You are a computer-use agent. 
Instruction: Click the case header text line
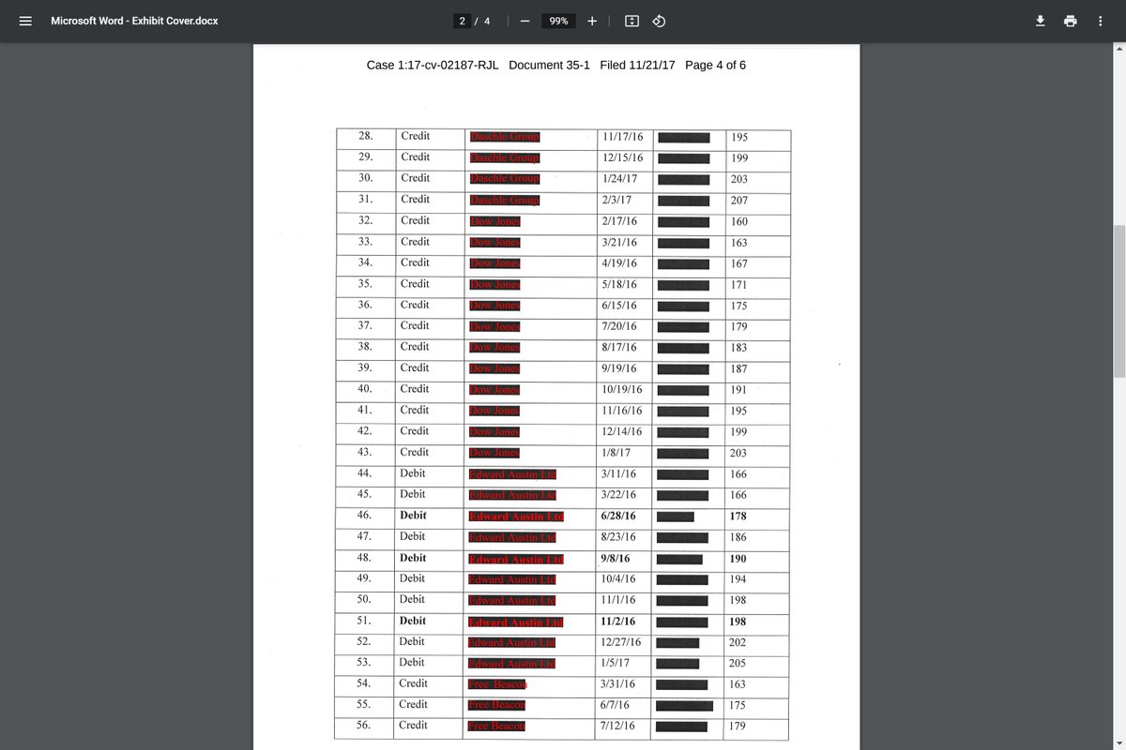click(x=556, y=65)
